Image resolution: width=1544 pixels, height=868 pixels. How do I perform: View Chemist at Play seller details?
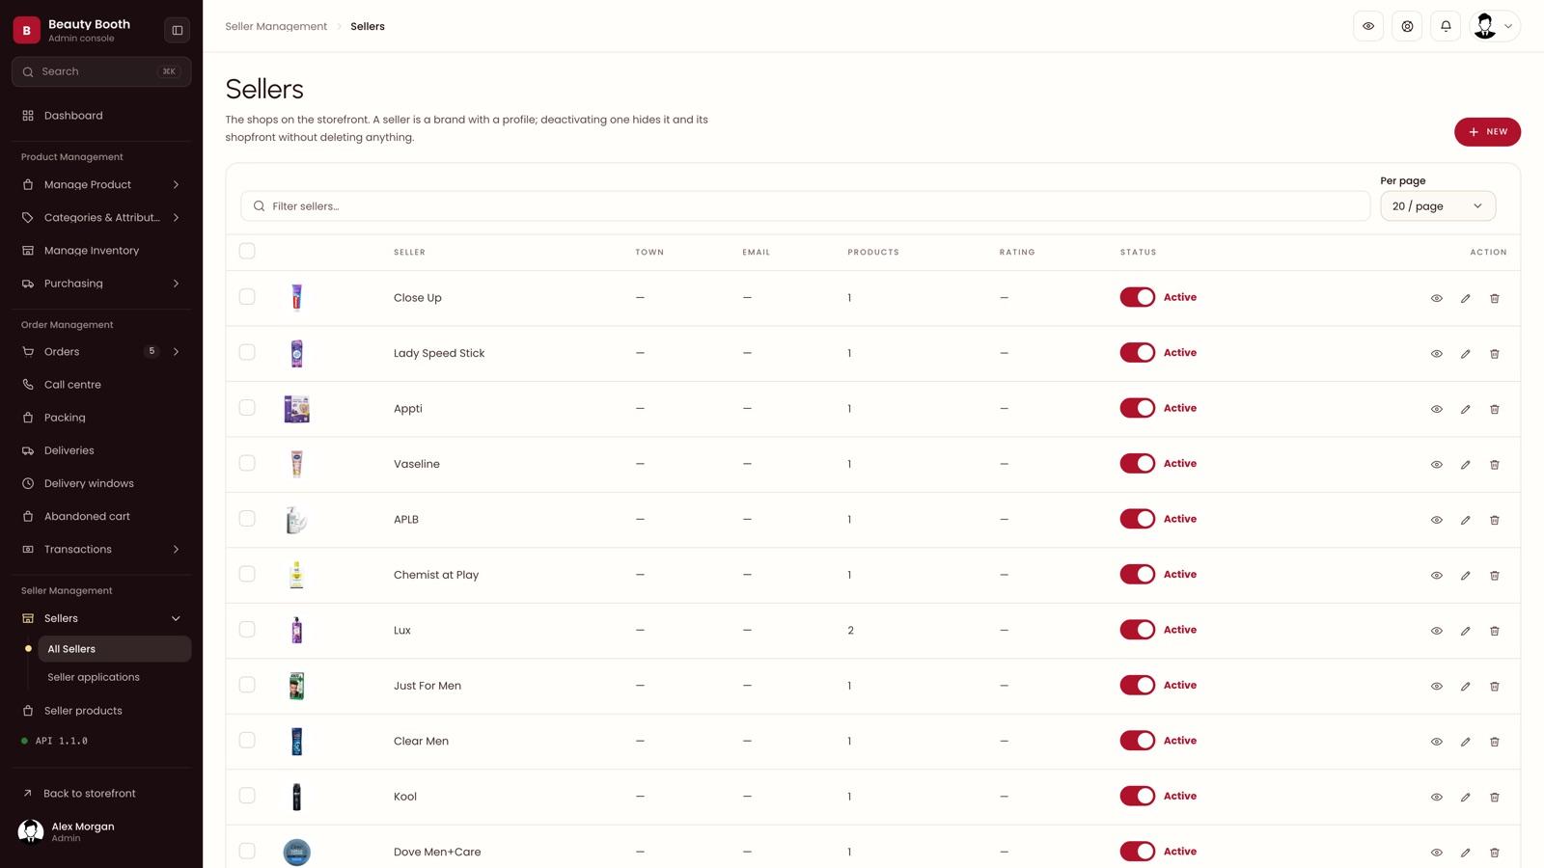coord(1436,576)
